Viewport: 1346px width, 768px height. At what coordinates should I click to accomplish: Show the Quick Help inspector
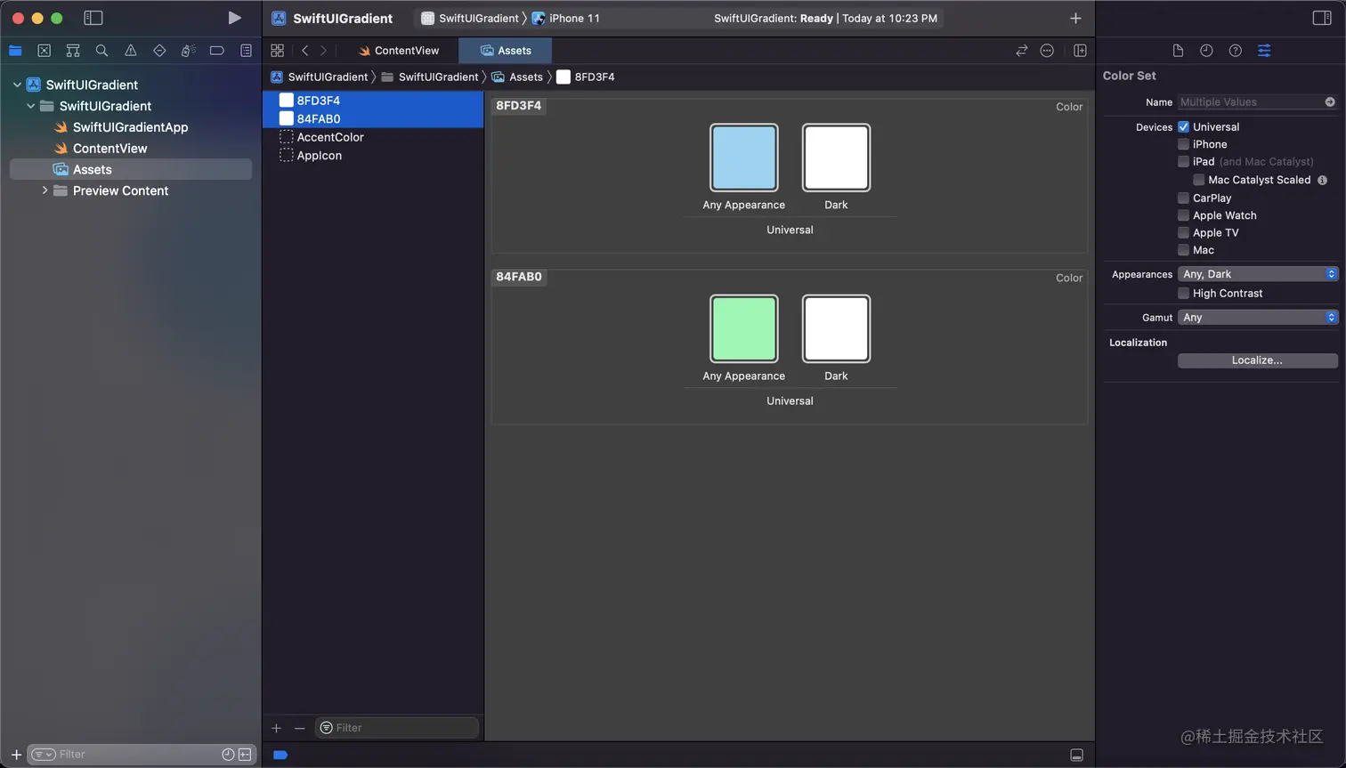[x=1235, y=51]
